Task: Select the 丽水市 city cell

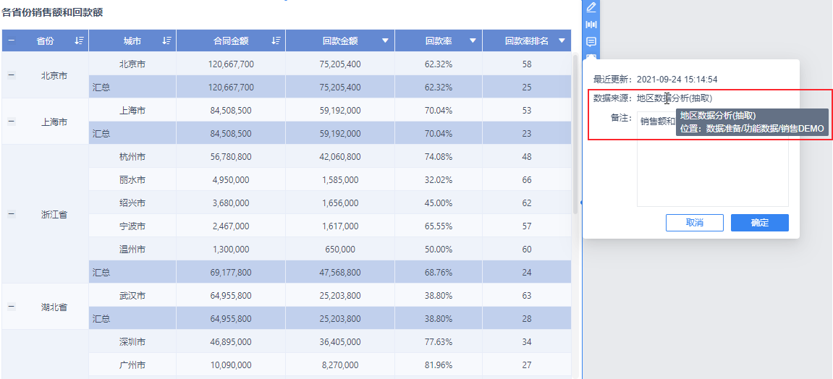Action: [133, 180]
